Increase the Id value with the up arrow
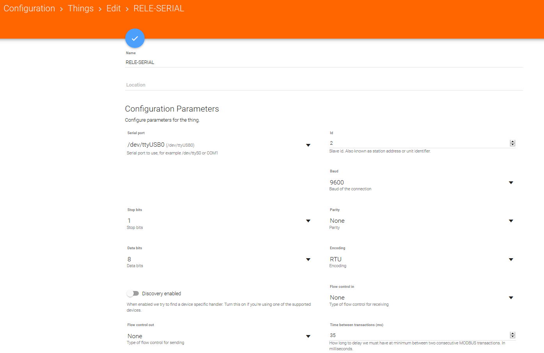The width and height of the screenshot is (544, 353). (512, 142)
